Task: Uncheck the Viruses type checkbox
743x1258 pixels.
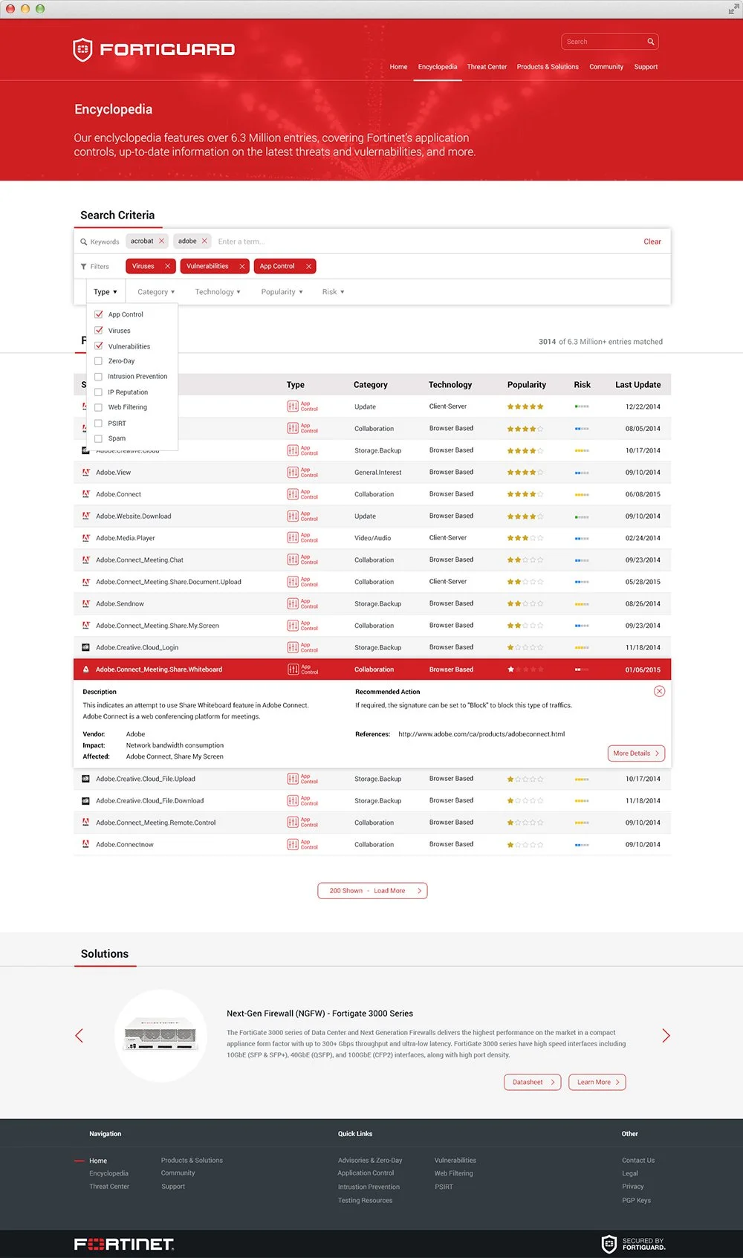Action: (x=99, y=330)
